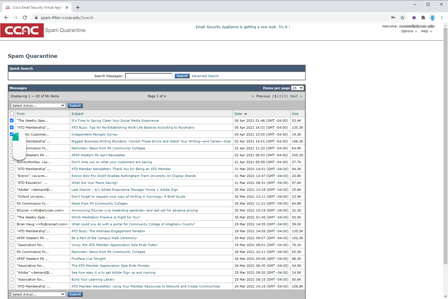Uncheck the ATD Buzz message checkbox
This screenshot has height=299, width=448.
(12, 127)
